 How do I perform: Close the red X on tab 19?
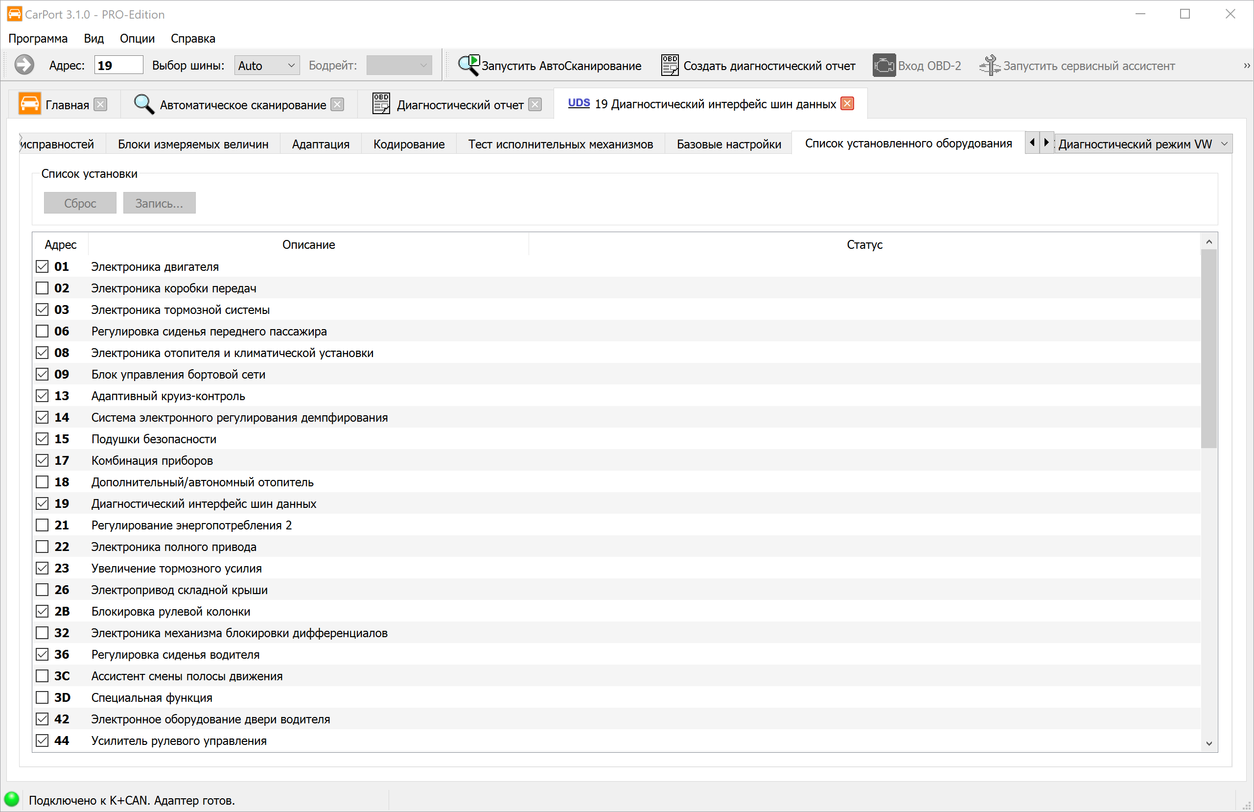coord(847,103)
